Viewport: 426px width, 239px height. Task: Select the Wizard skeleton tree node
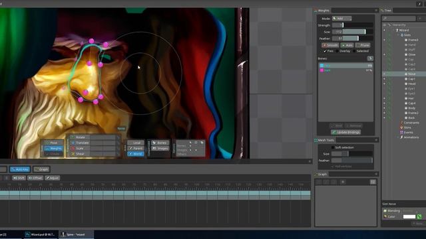point(403,30)
